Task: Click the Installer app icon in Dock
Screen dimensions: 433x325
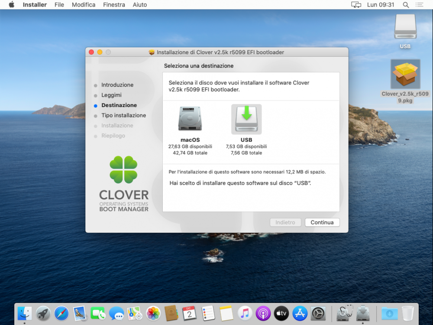Action: [363, 313]
